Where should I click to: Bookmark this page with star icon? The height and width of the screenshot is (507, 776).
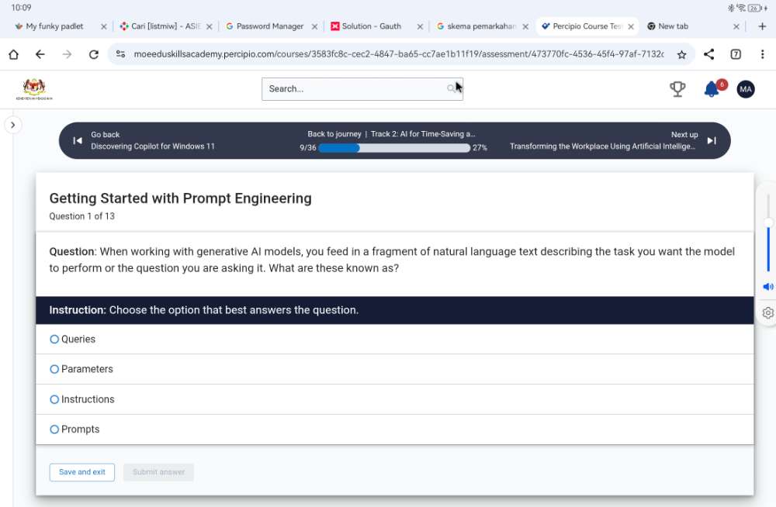(681, 54)
